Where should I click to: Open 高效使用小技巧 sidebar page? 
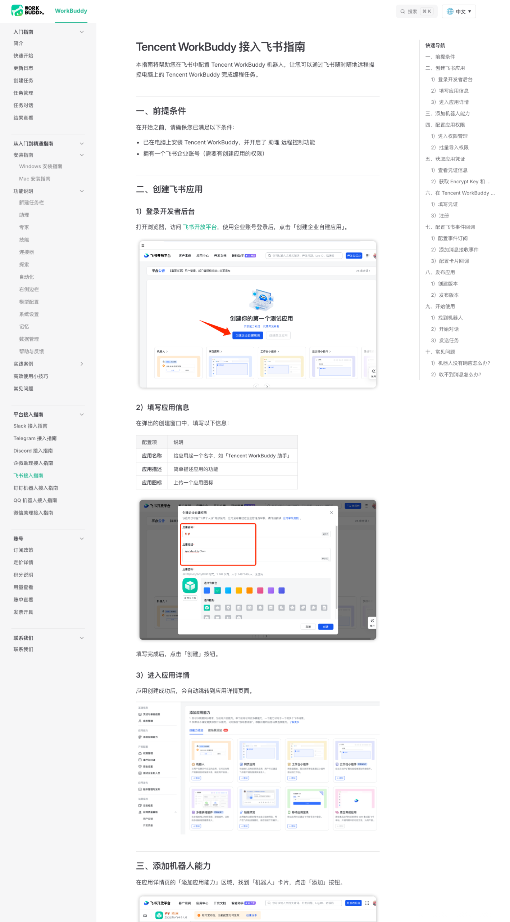(x=31, y=376)
